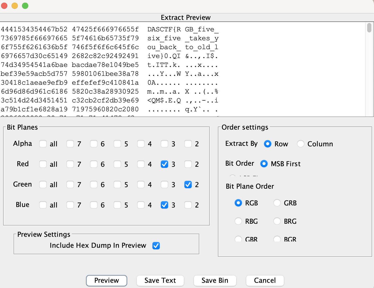This screenshot has height=288, width=374.
Task: Click hex value 4441534354467b52
Action: pos(34,29)
